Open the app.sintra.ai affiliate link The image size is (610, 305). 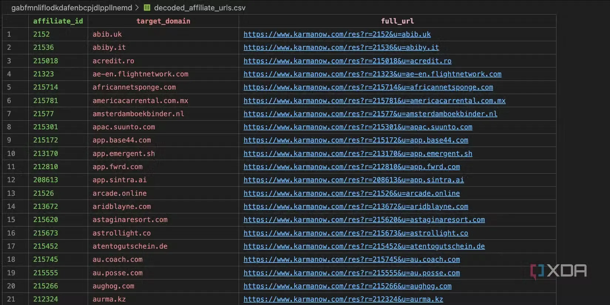coord(353,180)
